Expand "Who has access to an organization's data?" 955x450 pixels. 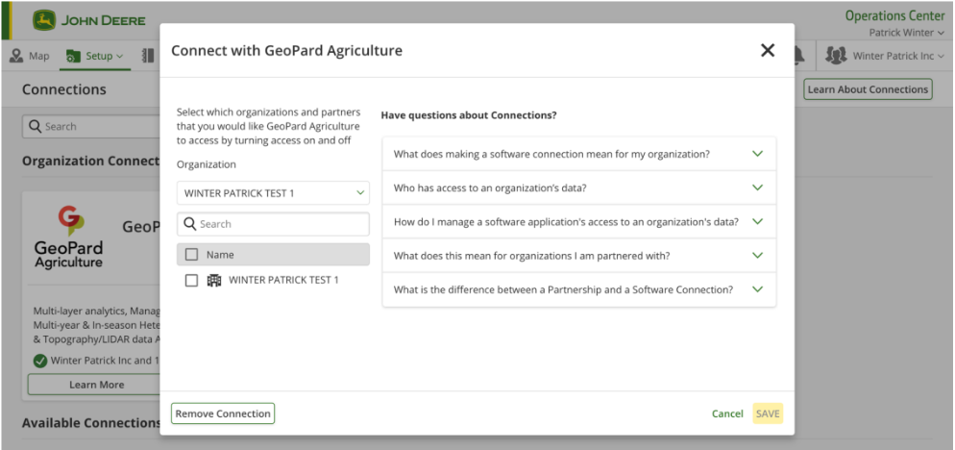pos(578,187)
